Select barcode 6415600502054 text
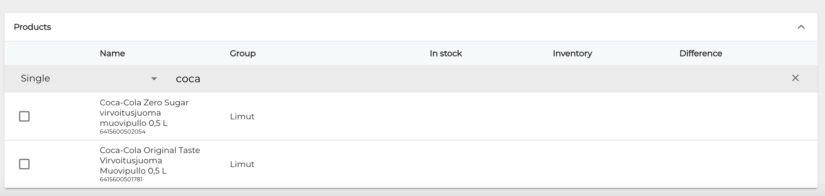 pyautogui.click(x=123, y=132)
